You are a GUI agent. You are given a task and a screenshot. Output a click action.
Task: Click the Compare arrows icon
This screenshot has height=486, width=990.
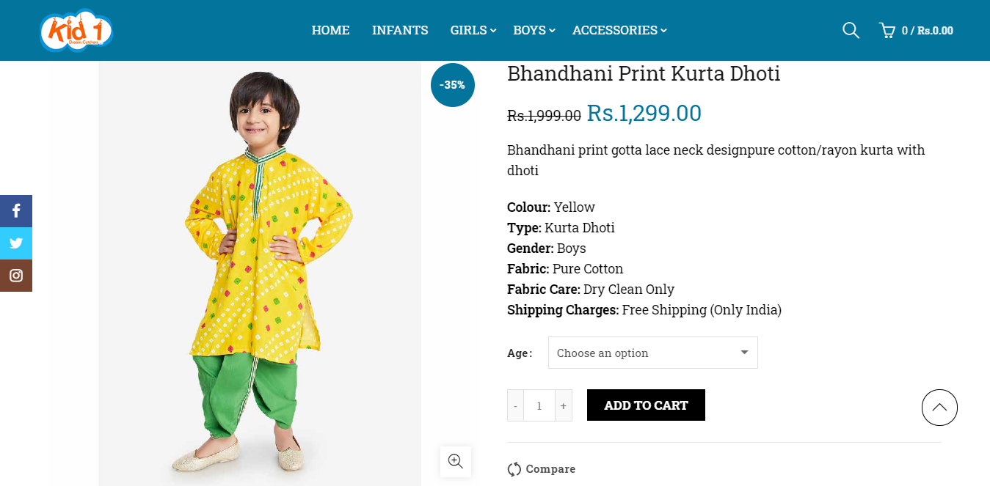(x=514, y=469)
